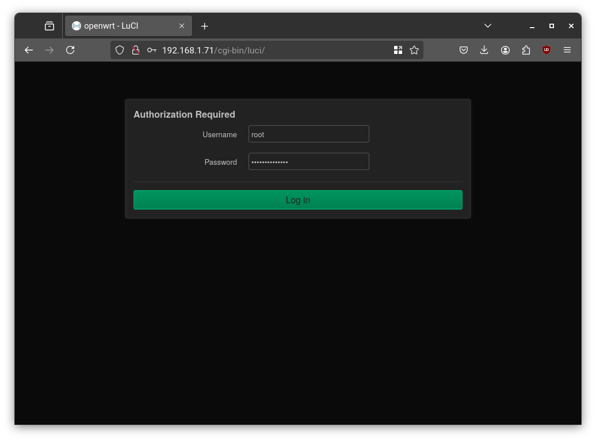Open the hamburger application menu
Viewport: 596px width, 441px height.
(567, 50)
